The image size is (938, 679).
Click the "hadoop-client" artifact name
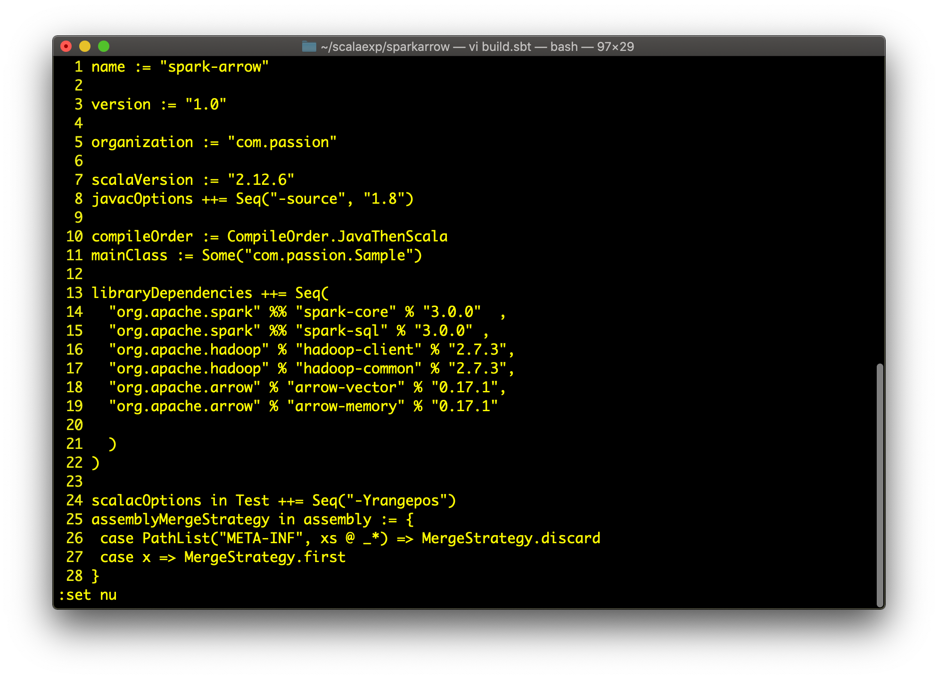(x=358, y=350)
